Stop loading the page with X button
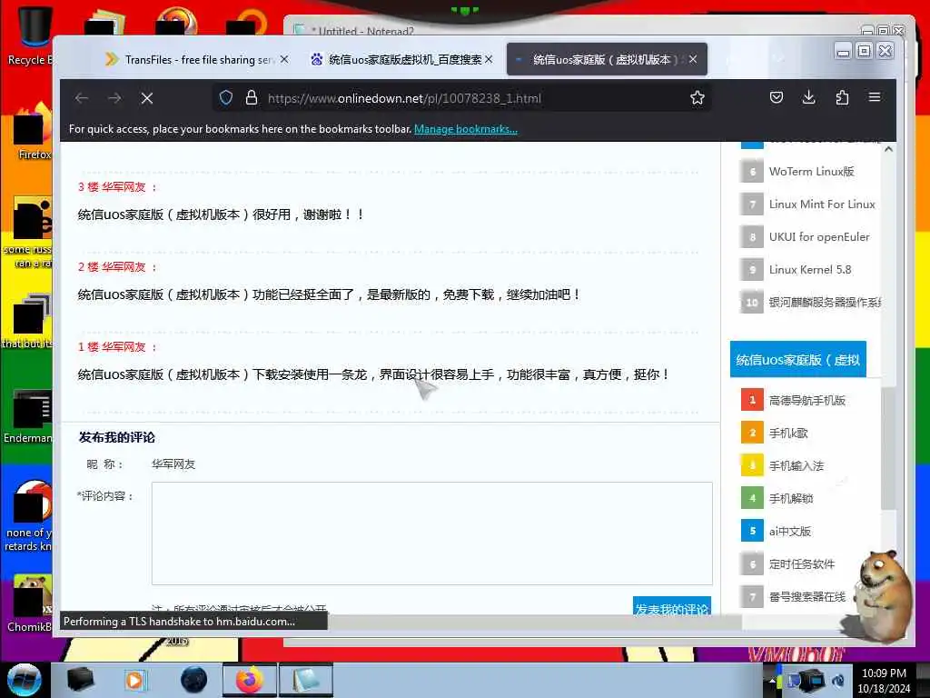Screen dimensions: 930x698 [x=147, y=98]
